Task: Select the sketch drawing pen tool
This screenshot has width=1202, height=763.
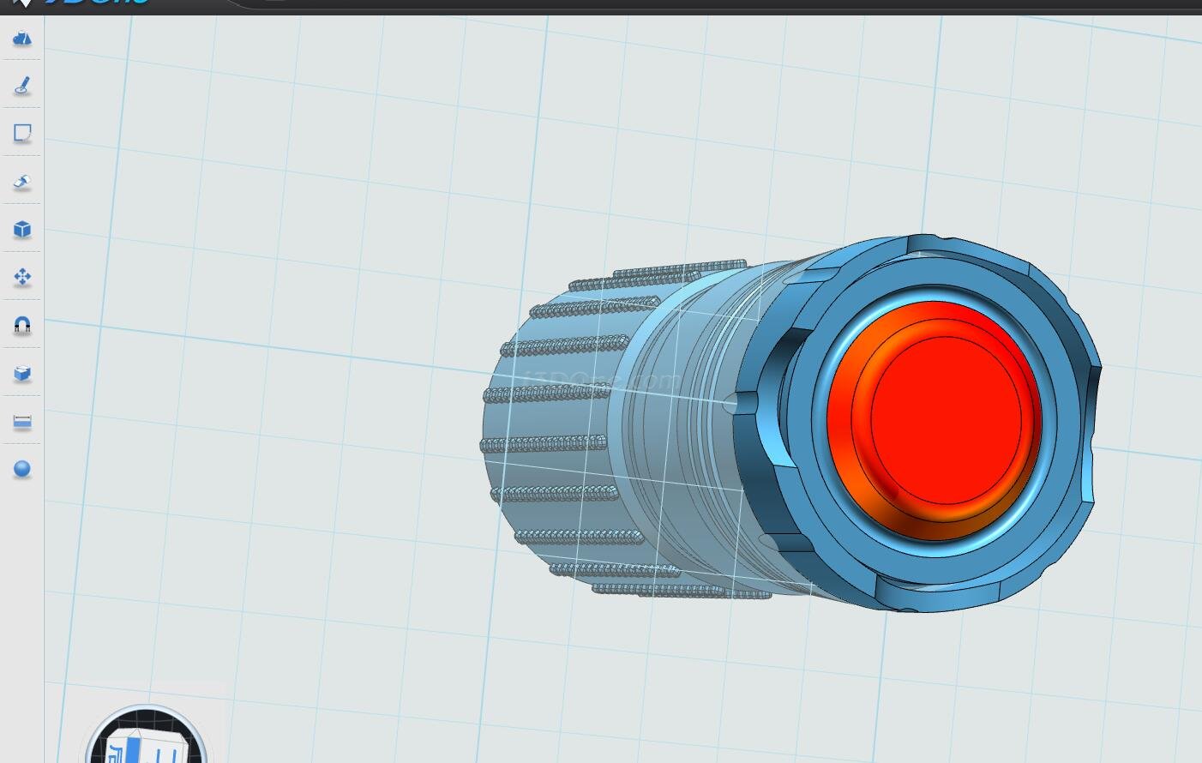Action: [x=22, y=86]
